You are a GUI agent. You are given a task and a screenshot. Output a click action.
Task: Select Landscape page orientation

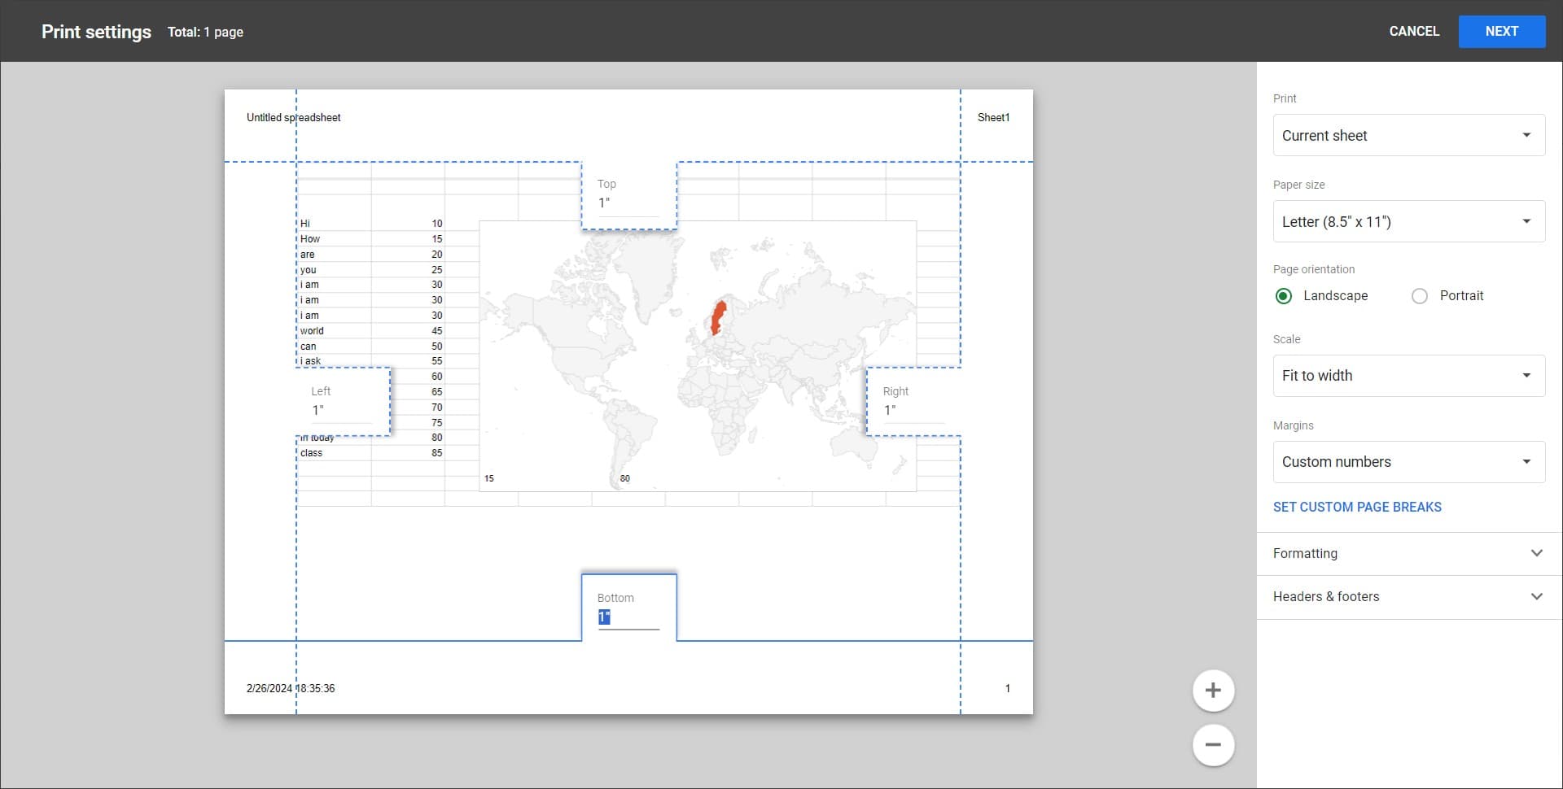tap(1284, 295)
